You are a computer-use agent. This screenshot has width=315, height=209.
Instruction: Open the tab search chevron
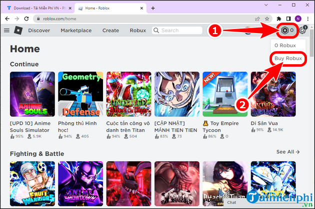266,5
